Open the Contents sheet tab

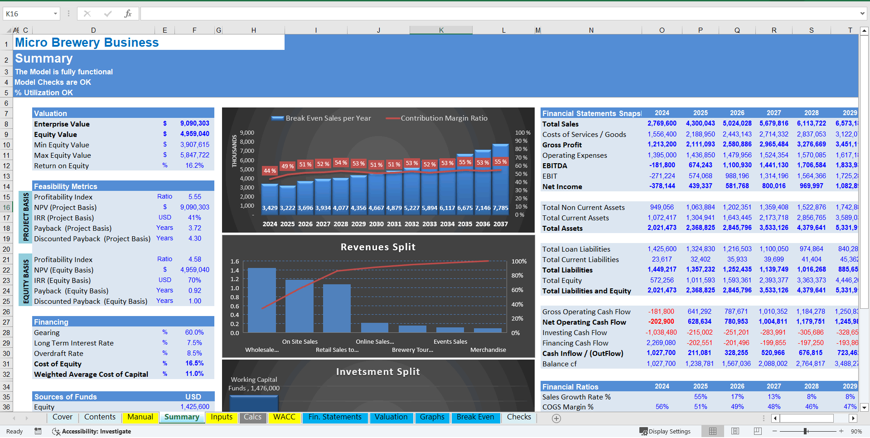100,417
